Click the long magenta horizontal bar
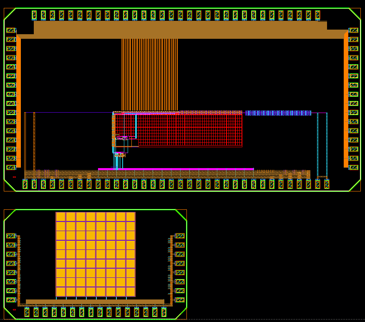The image size is (365, 322). tap(176, 169)
